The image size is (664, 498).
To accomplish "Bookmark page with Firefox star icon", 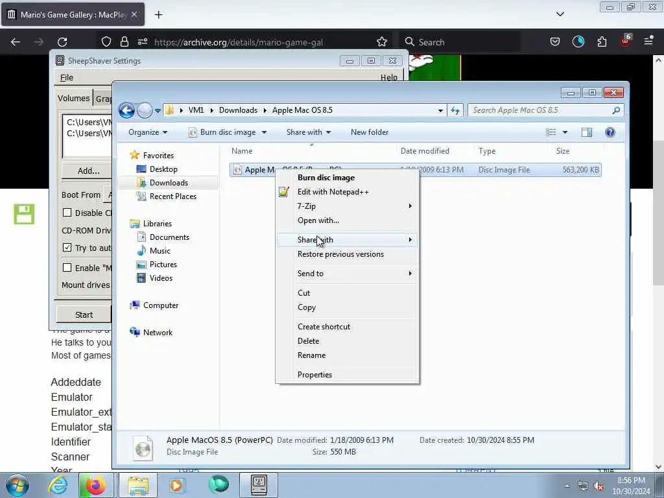I will [x=381, y=42].
